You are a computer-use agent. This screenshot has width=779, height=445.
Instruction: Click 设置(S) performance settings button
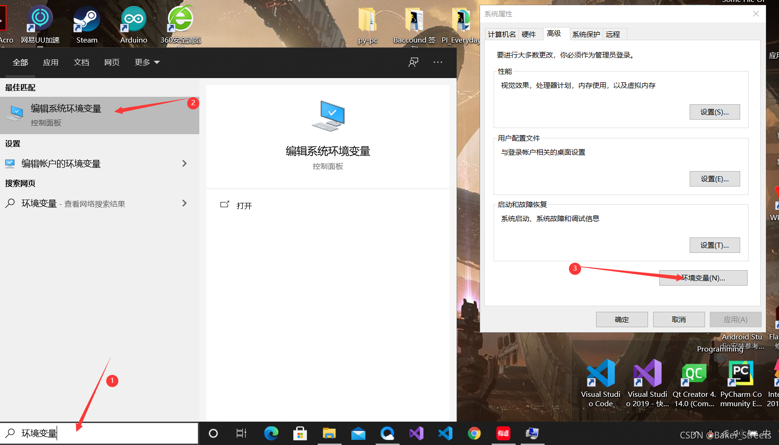pyautogui.click(x=714, y=112)
